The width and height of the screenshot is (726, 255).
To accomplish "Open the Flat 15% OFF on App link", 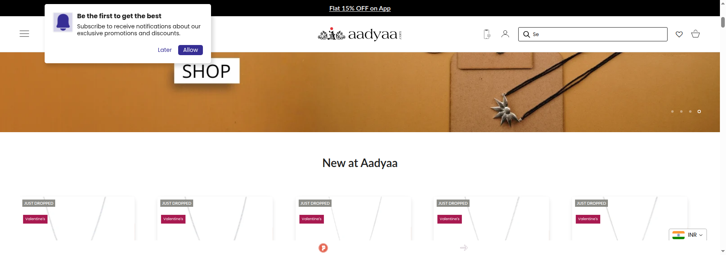I will tap(360, 8).
